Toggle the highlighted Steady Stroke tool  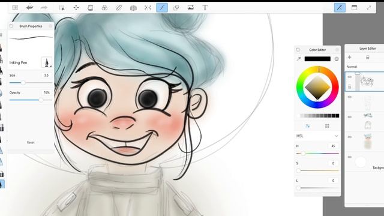[x=162, y=8]
